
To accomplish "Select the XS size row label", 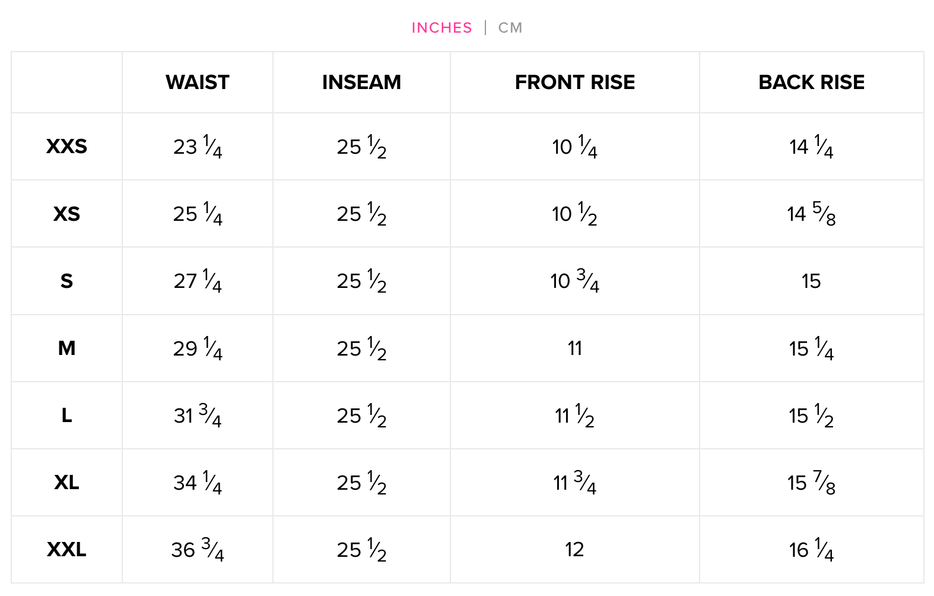I will click(x=66, y=214).
